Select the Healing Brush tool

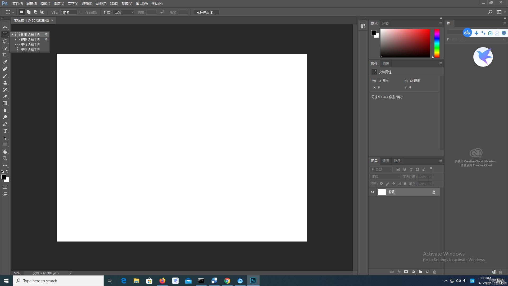click(5, 69)
